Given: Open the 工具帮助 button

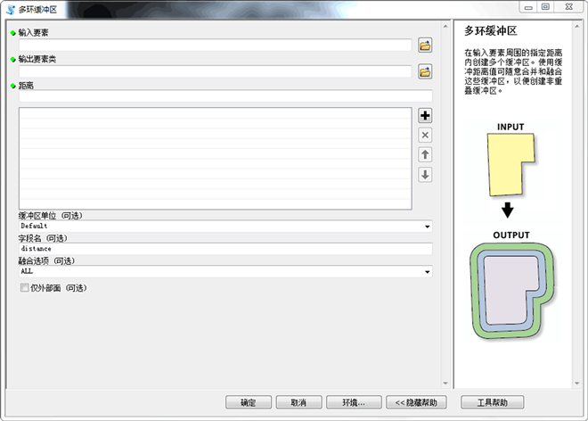Looking at the screenshot, I should (492, 402).
